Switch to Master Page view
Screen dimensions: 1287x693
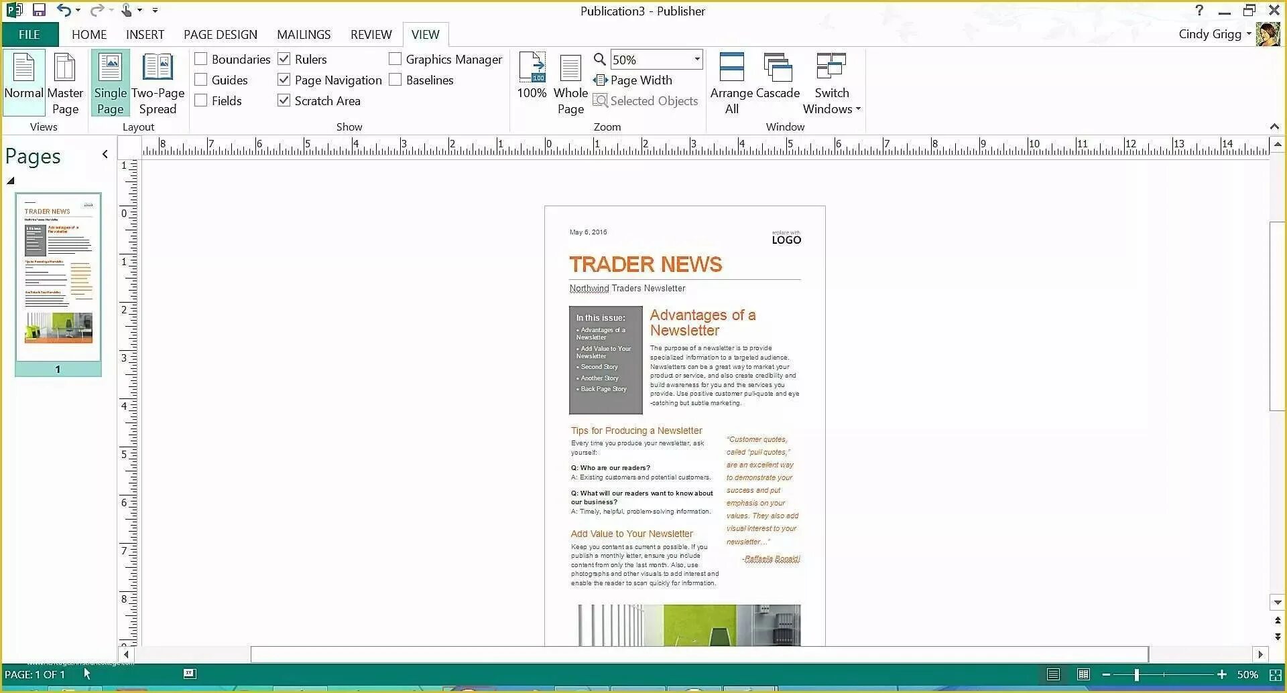coord(65,83)
